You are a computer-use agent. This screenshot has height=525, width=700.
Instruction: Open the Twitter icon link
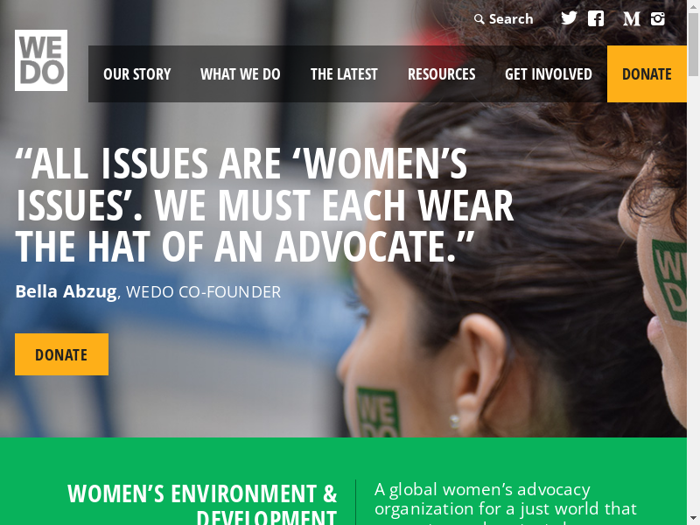(569, 18)
